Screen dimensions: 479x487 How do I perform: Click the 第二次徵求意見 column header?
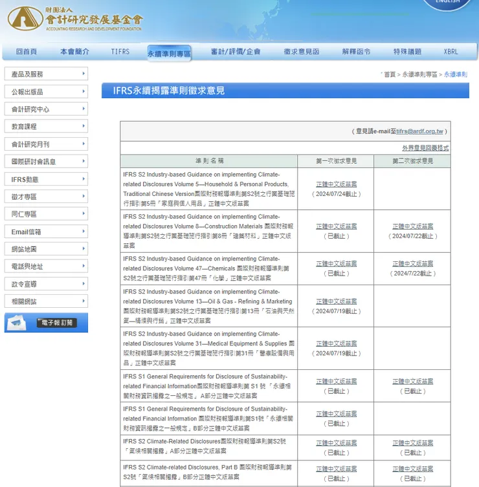coord(412,161)
